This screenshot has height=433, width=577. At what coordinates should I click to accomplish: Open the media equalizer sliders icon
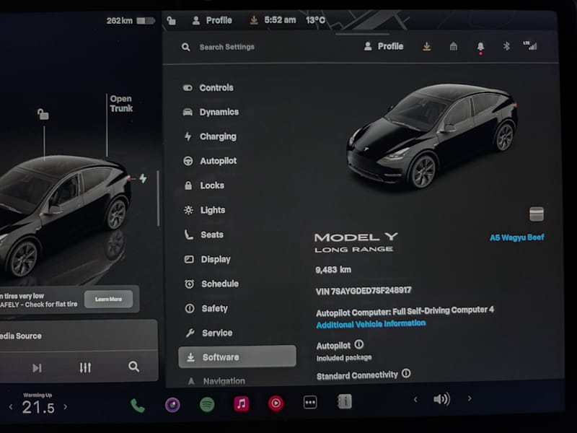(85, 367)
